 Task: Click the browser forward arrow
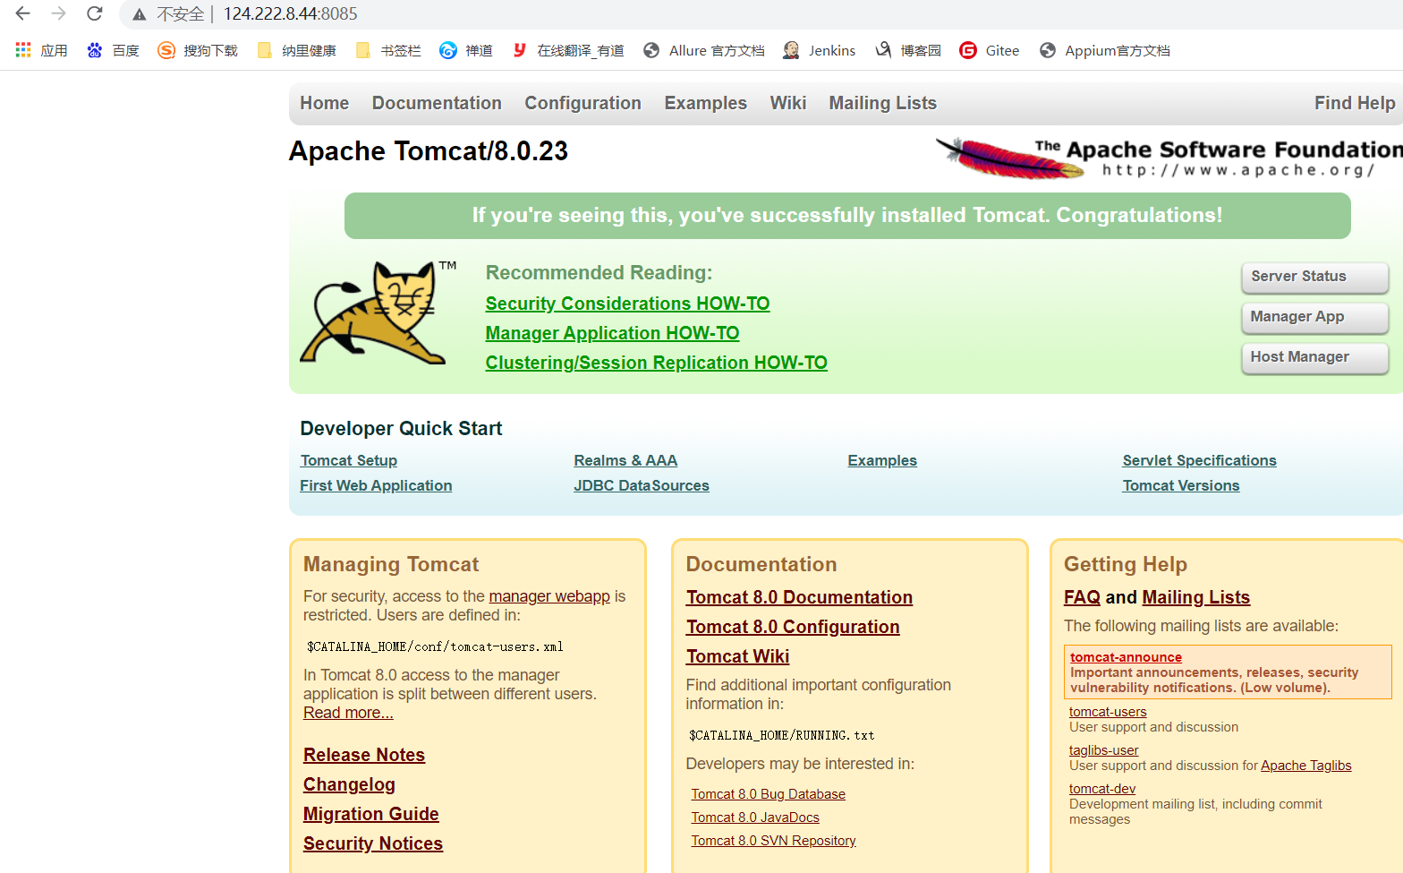point(59,13)
